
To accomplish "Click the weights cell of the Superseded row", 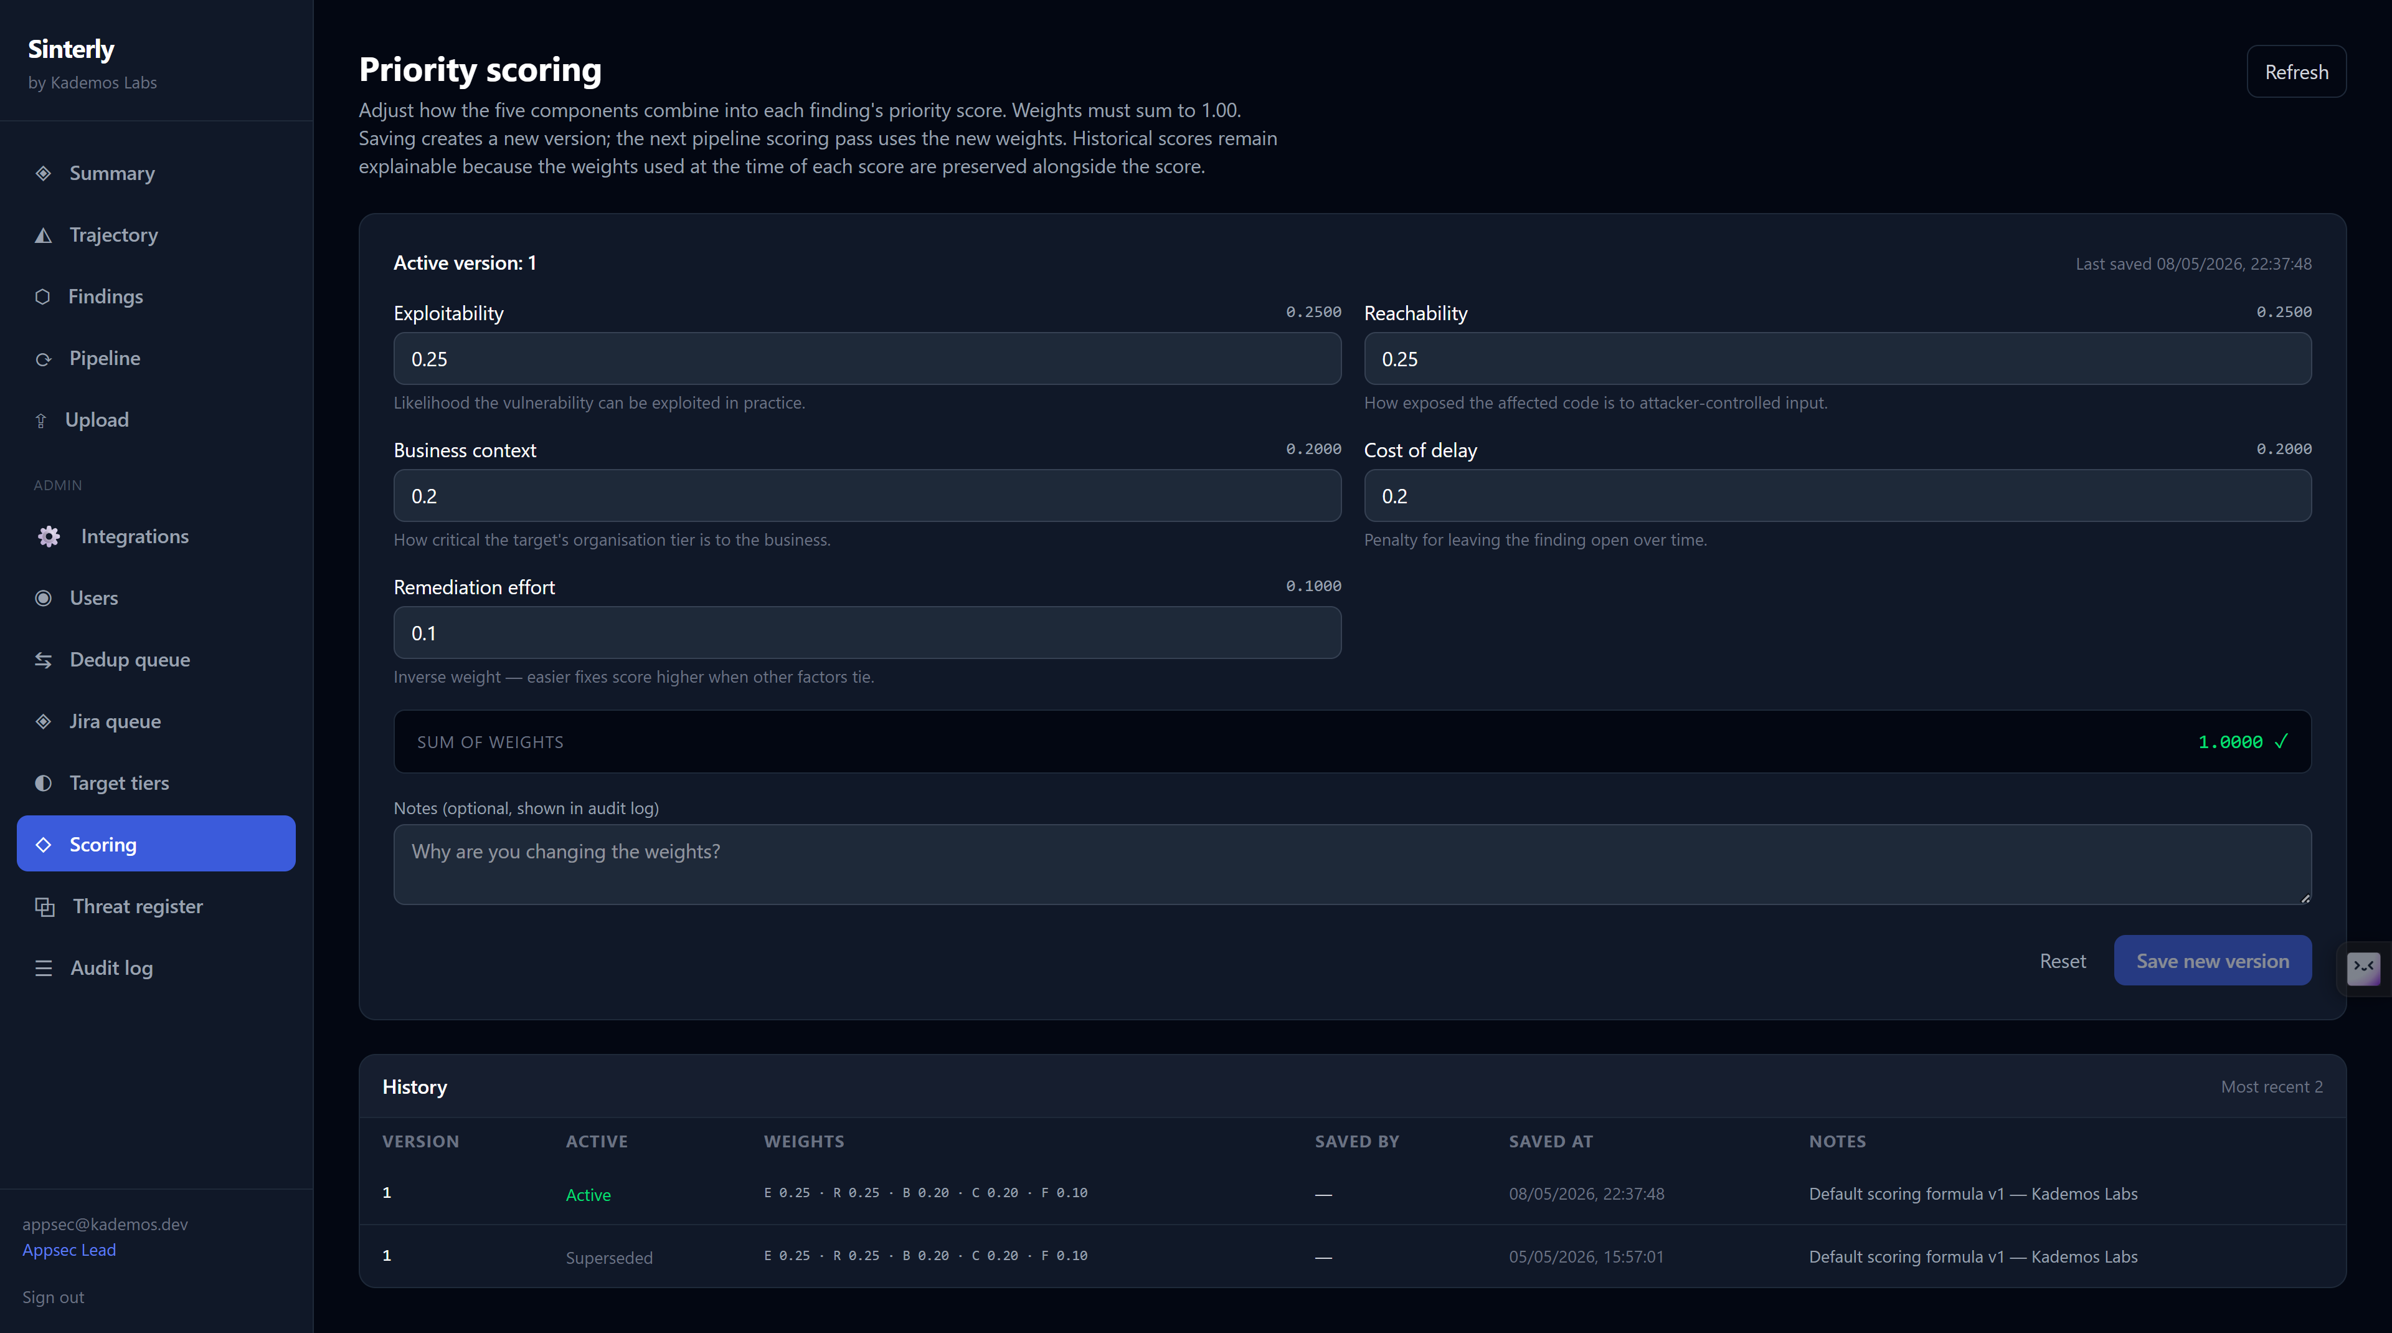I will coord(925,1256).
